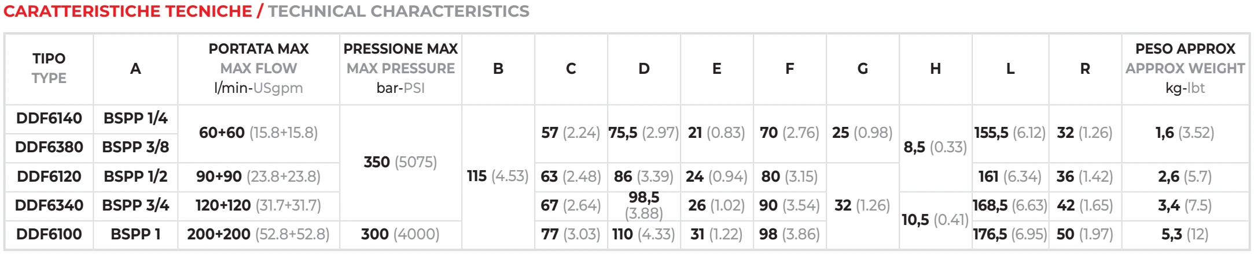Screen dimensions: 1254x259
Task: Select the TIPO TYPE header cell
Action: [x=49, y=68]
